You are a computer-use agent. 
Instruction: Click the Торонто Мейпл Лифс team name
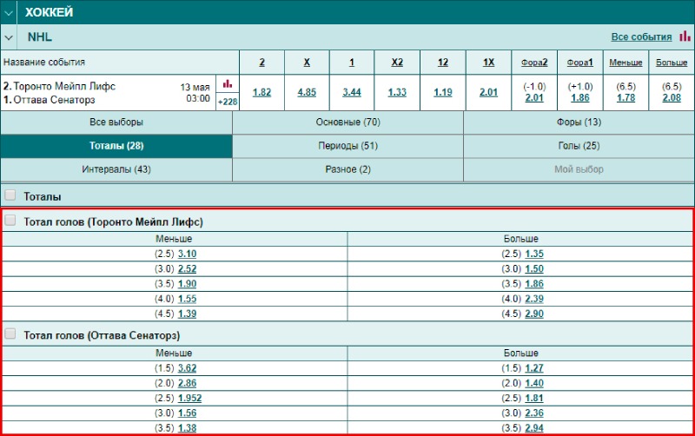[x=64, y=86]
